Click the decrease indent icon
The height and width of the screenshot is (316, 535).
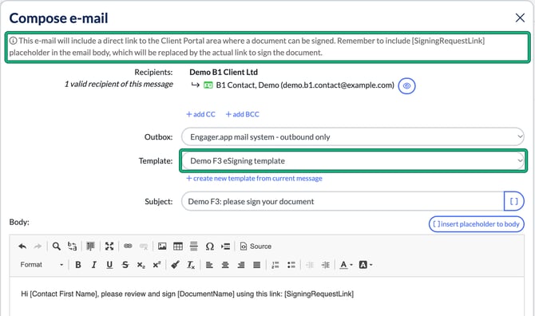tap(310, 265)
